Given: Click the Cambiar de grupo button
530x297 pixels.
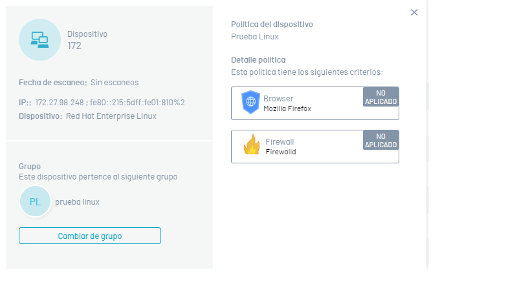Looking at the screenshot, I should click(90, 236).
